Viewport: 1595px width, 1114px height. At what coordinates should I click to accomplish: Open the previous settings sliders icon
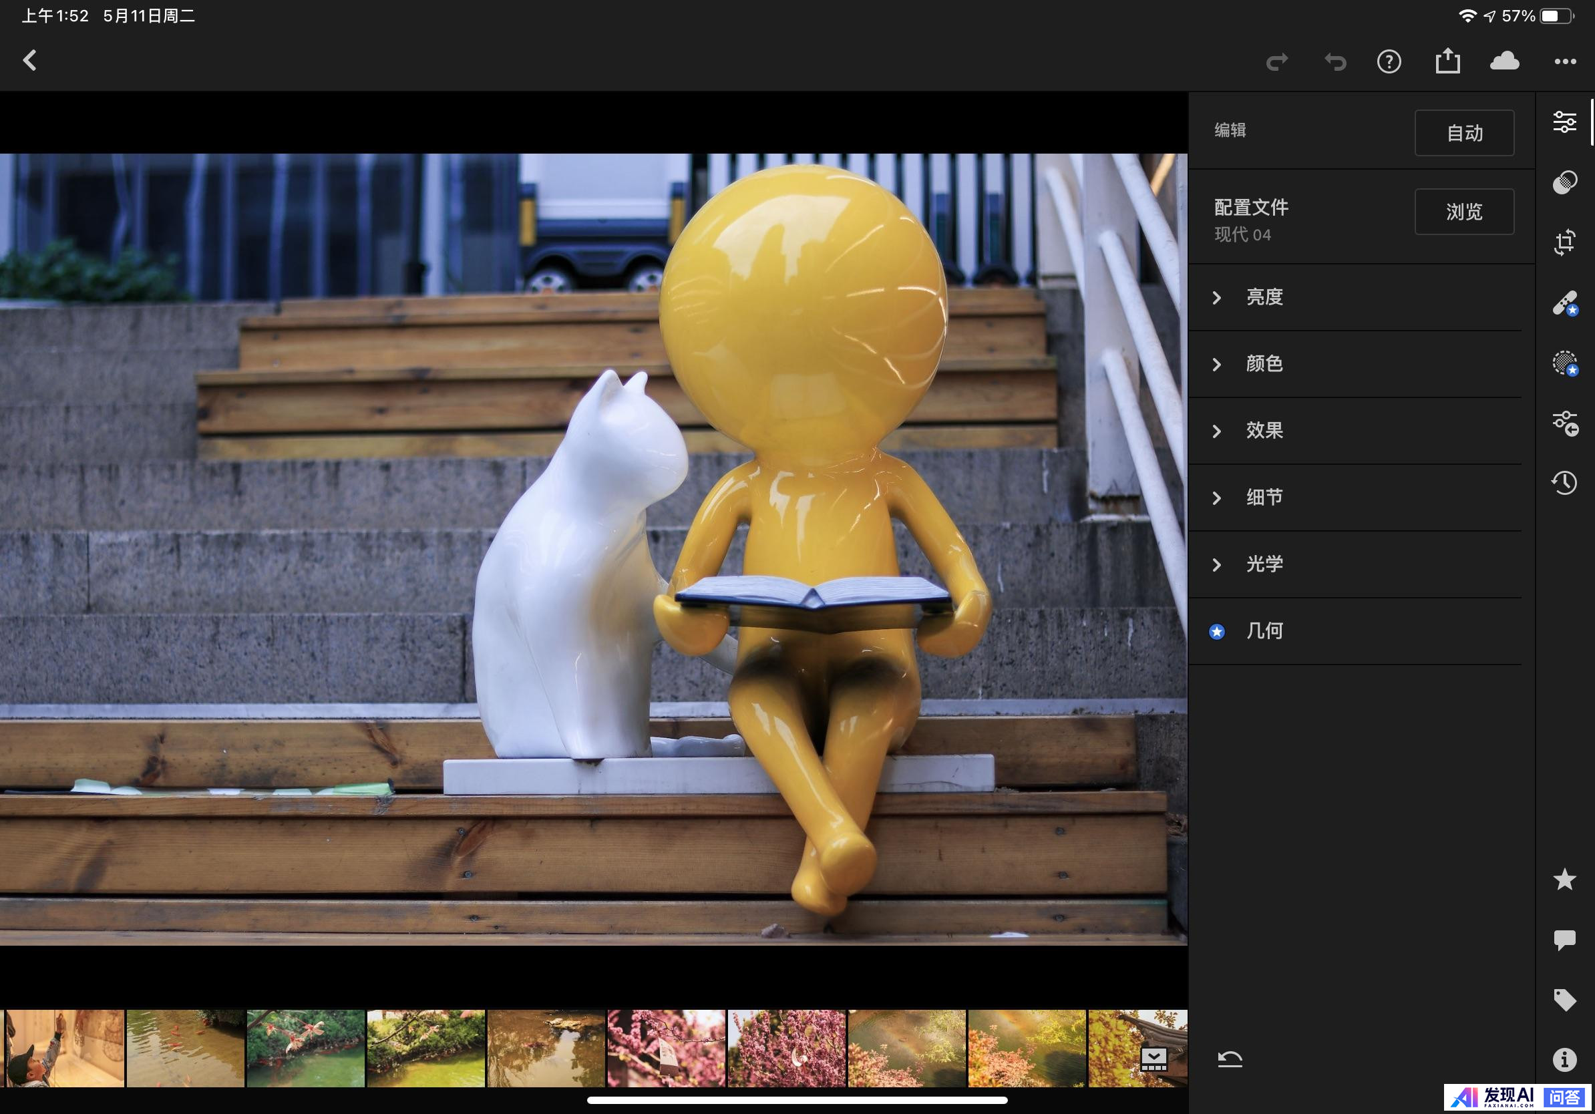(x=1564, y=423)
